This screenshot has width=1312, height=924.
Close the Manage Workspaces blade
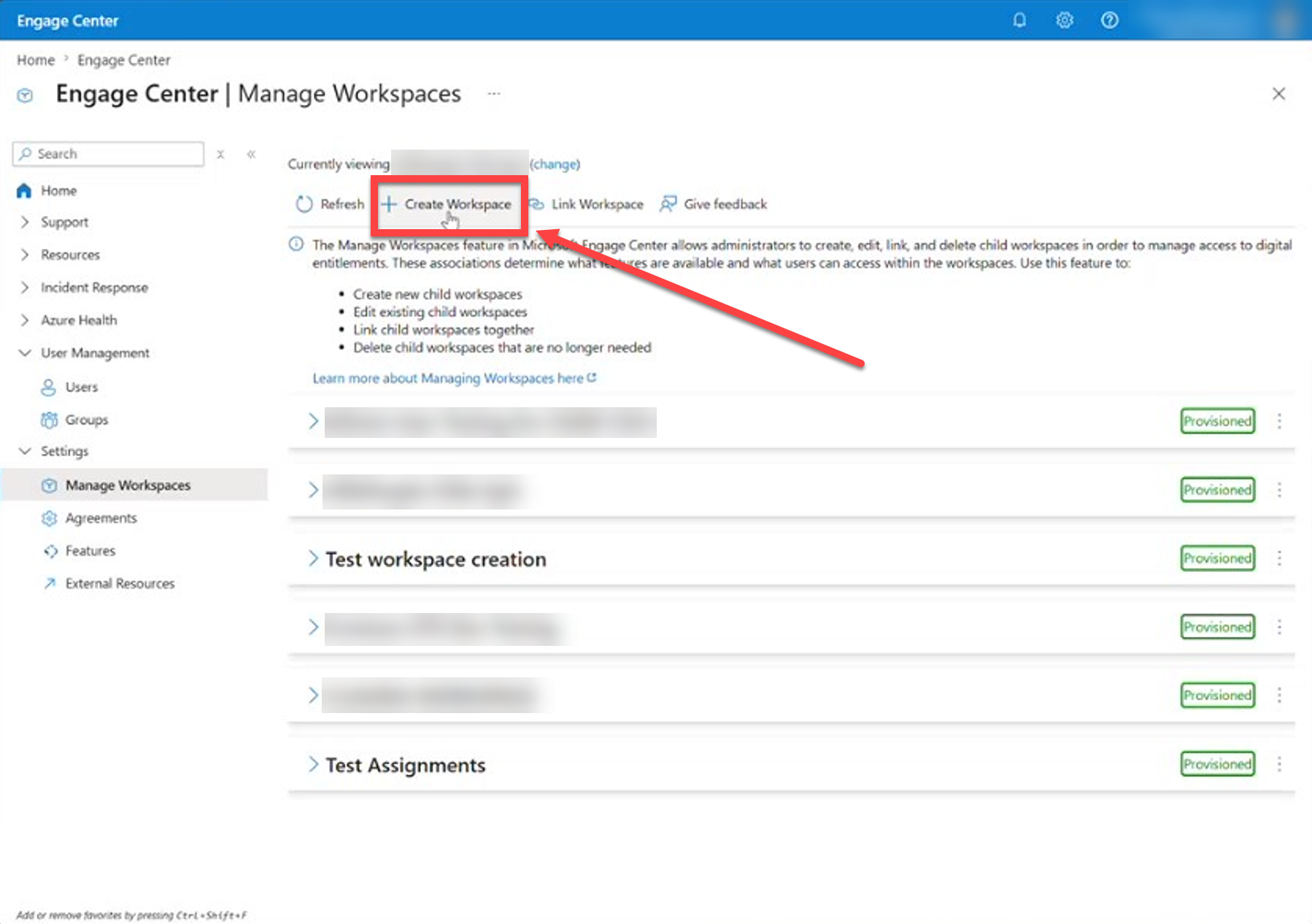[1278, 93]
